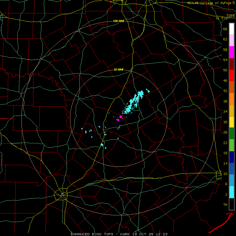Image resolution: width=236 pixels, height=236 pixels.
Task: Click the dark orange 42 kft legend swatch
Action: [x=232, y=87]
